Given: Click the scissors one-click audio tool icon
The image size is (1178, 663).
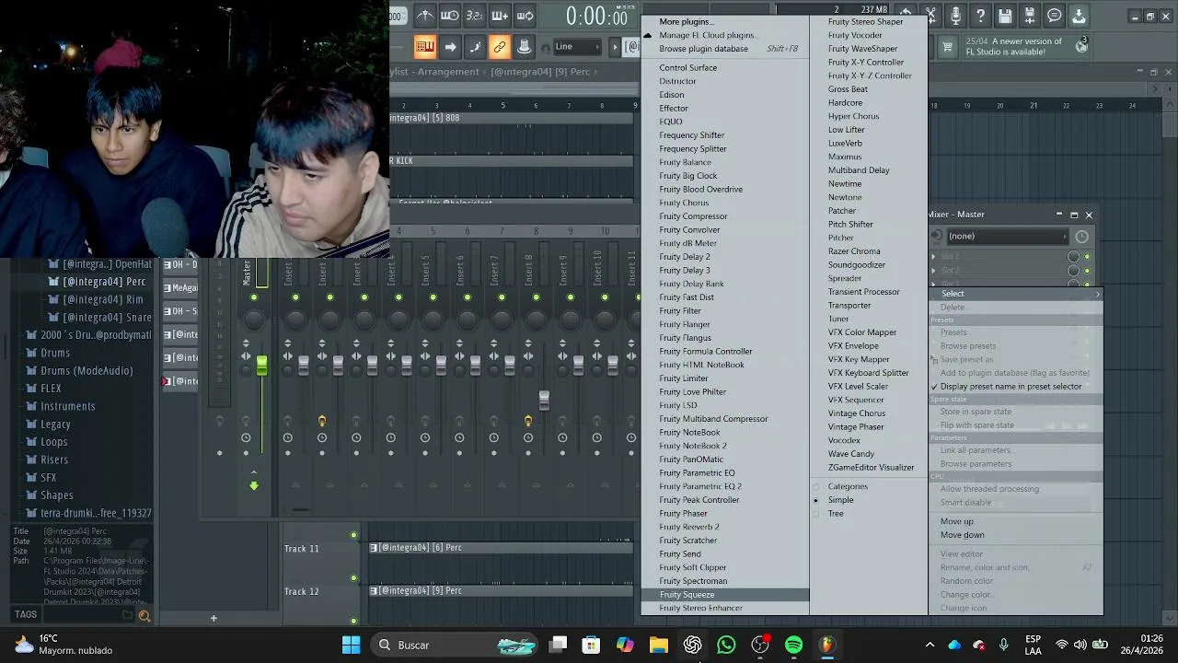Looking at the screenshot, I should tap(931, 16).
